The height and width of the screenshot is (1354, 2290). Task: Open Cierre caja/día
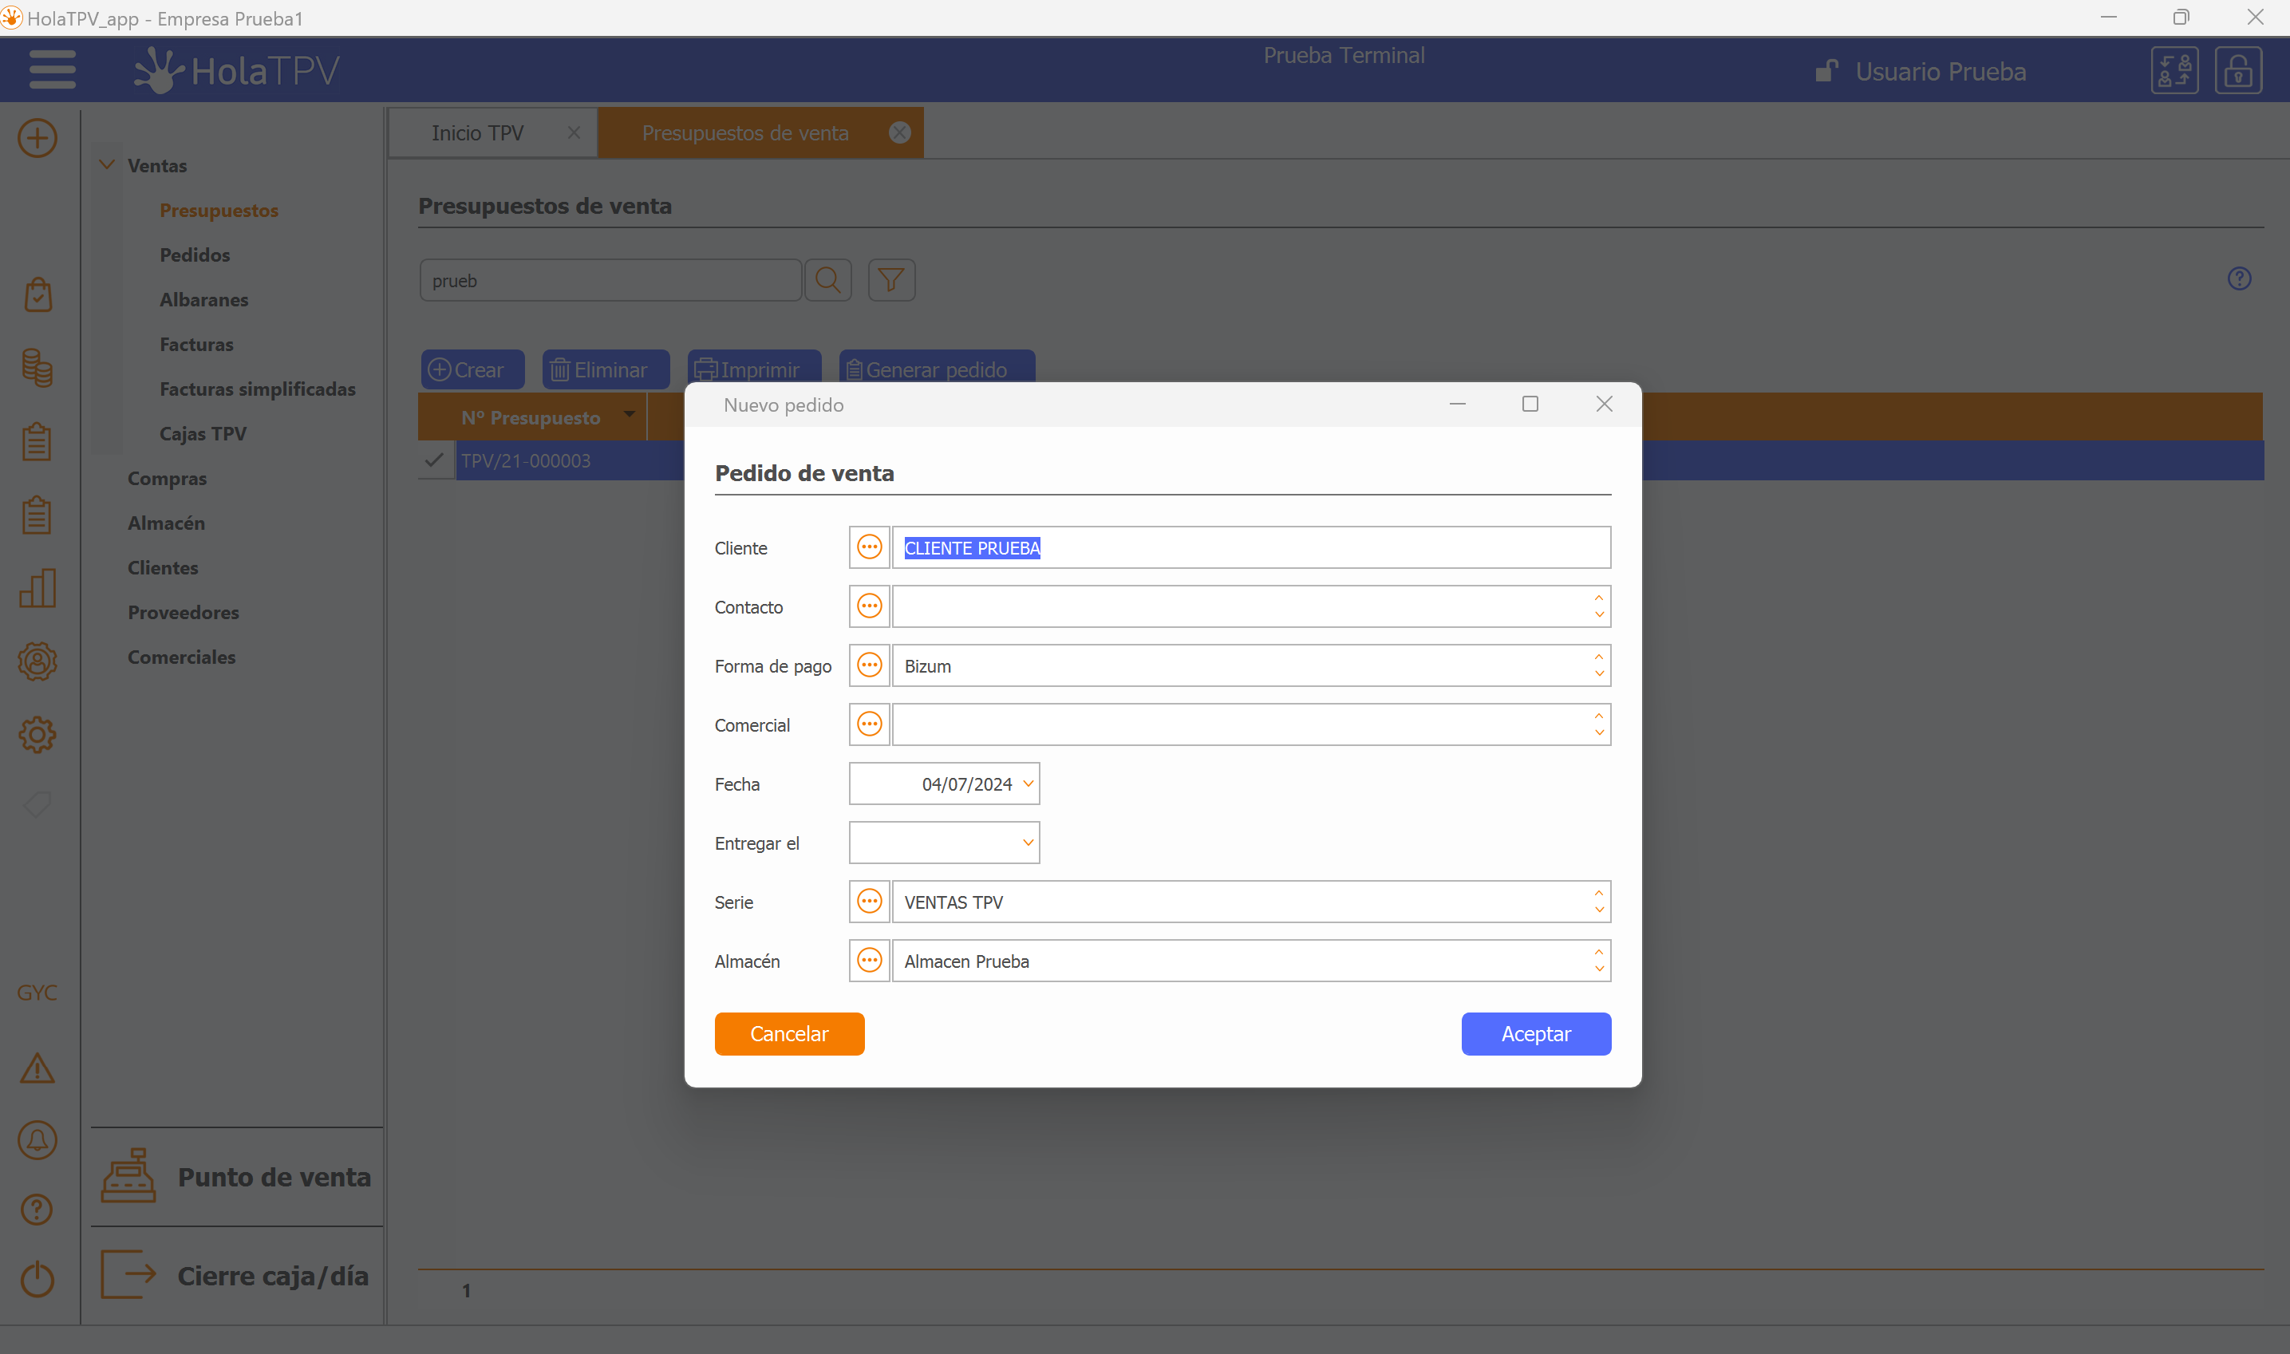(237, 1276)
